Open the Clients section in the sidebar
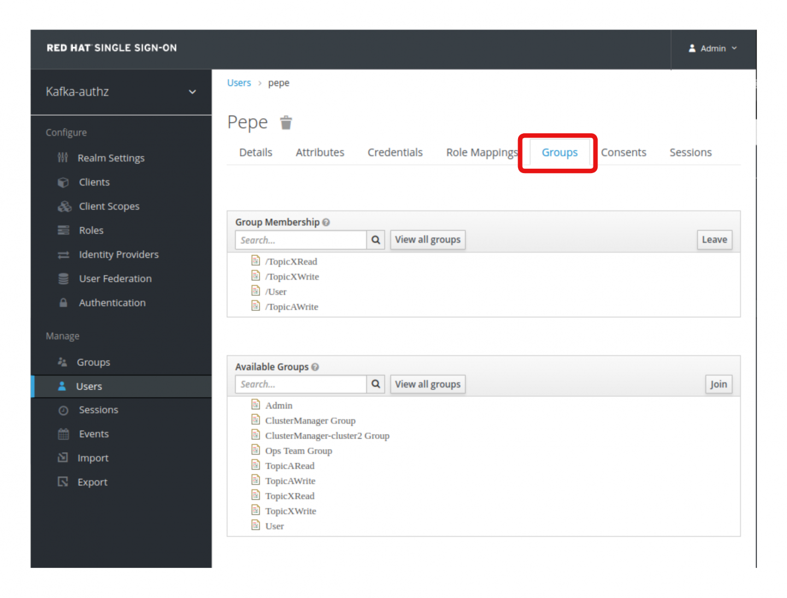This screenshot has height=598, width=787. pyautogui.click(x=94, y=182)
